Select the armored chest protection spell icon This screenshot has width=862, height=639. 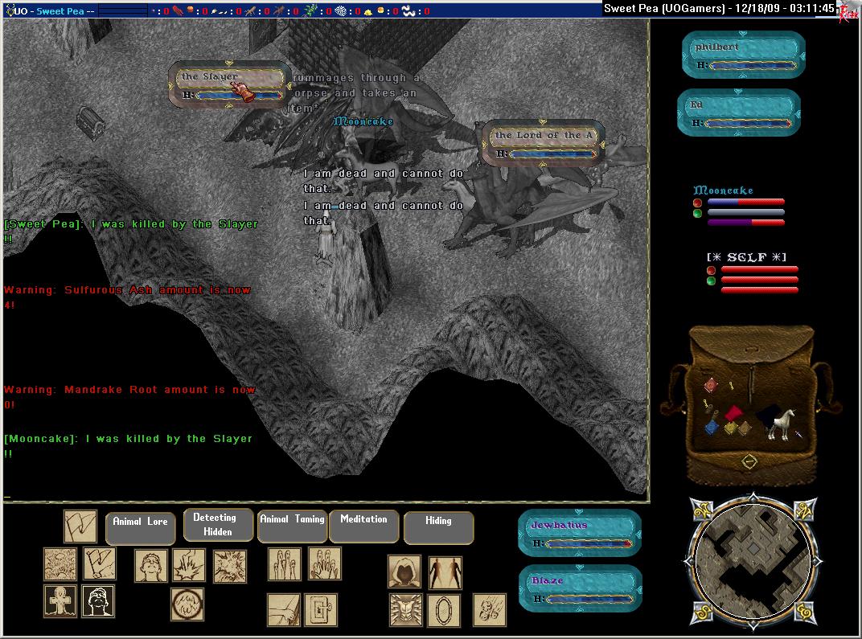pos(405,610)
